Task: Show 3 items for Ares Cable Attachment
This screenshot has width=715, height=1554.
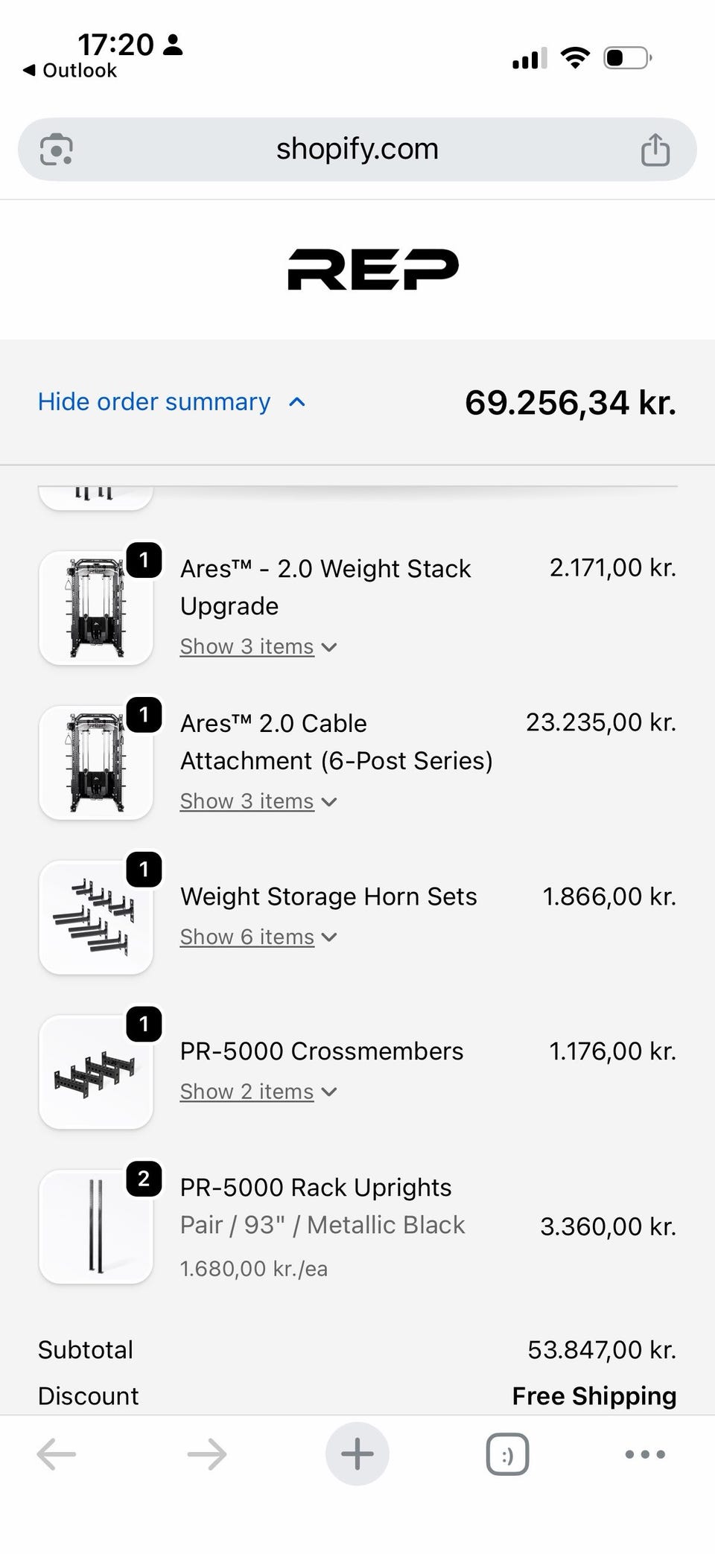Action: pyautogui.click(x=258, y=801)
